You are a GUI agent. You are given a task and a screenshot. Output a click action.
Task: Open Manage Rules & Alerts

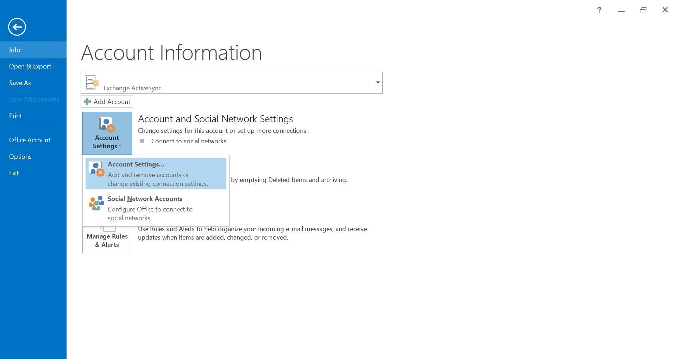pos(107,240)
